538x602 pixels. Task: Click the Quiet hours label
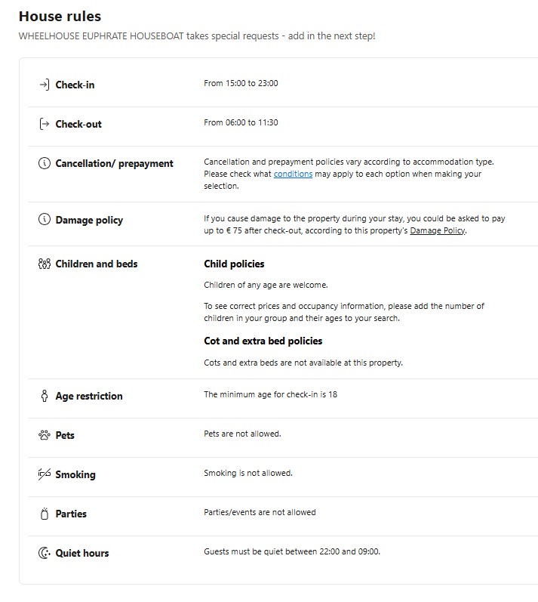point(81,553)
